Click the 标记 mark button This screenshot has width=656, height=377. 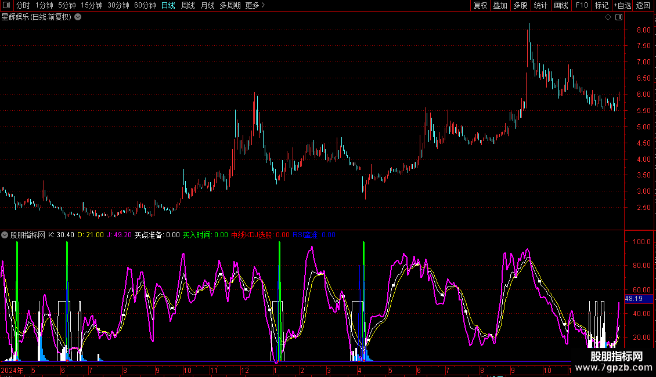(601, 5)
